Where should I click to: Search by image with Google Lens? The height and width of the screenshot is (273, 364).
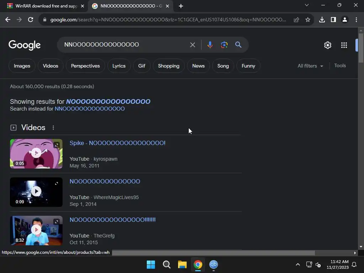pyautogui.click(x=224, y=44)
